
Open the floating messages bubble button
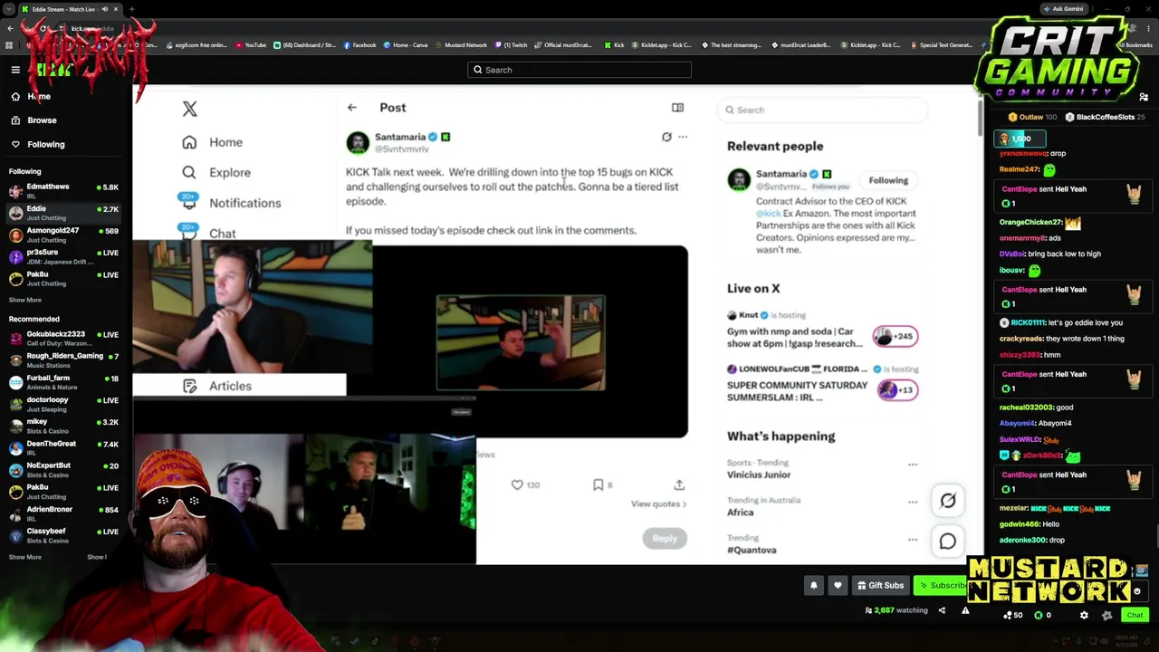point(947,542)
